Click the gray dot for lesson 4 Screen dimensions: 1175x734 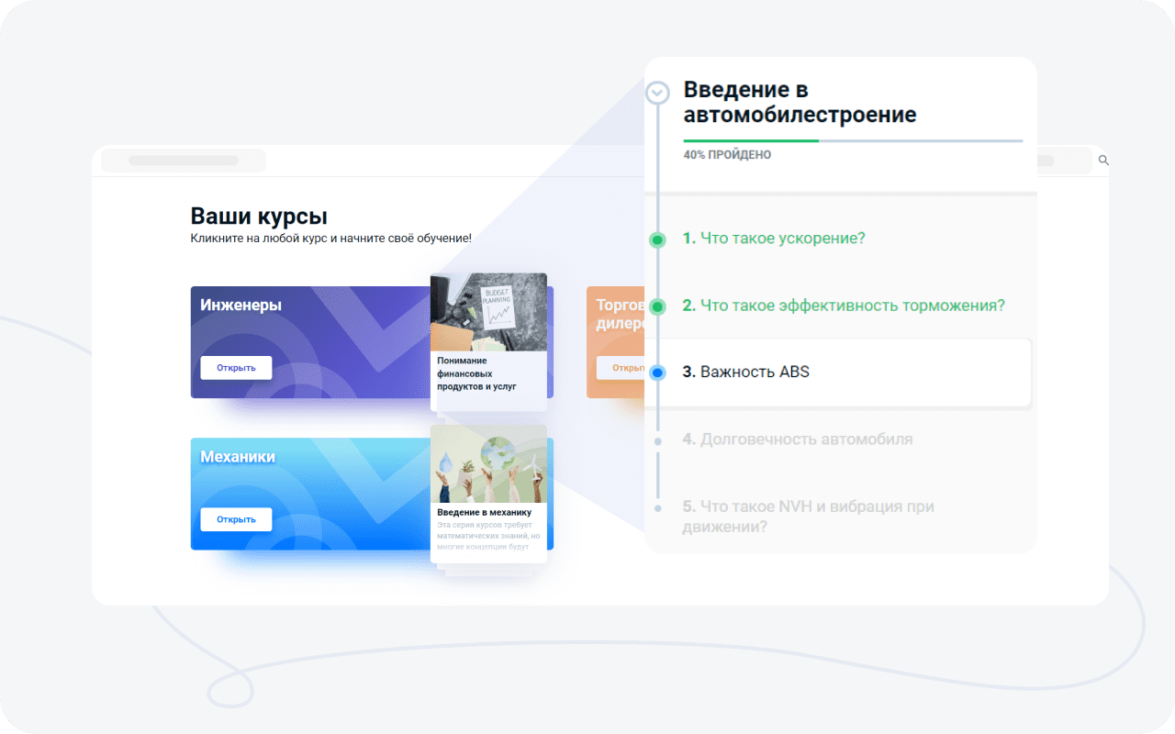tap(657, 441)
